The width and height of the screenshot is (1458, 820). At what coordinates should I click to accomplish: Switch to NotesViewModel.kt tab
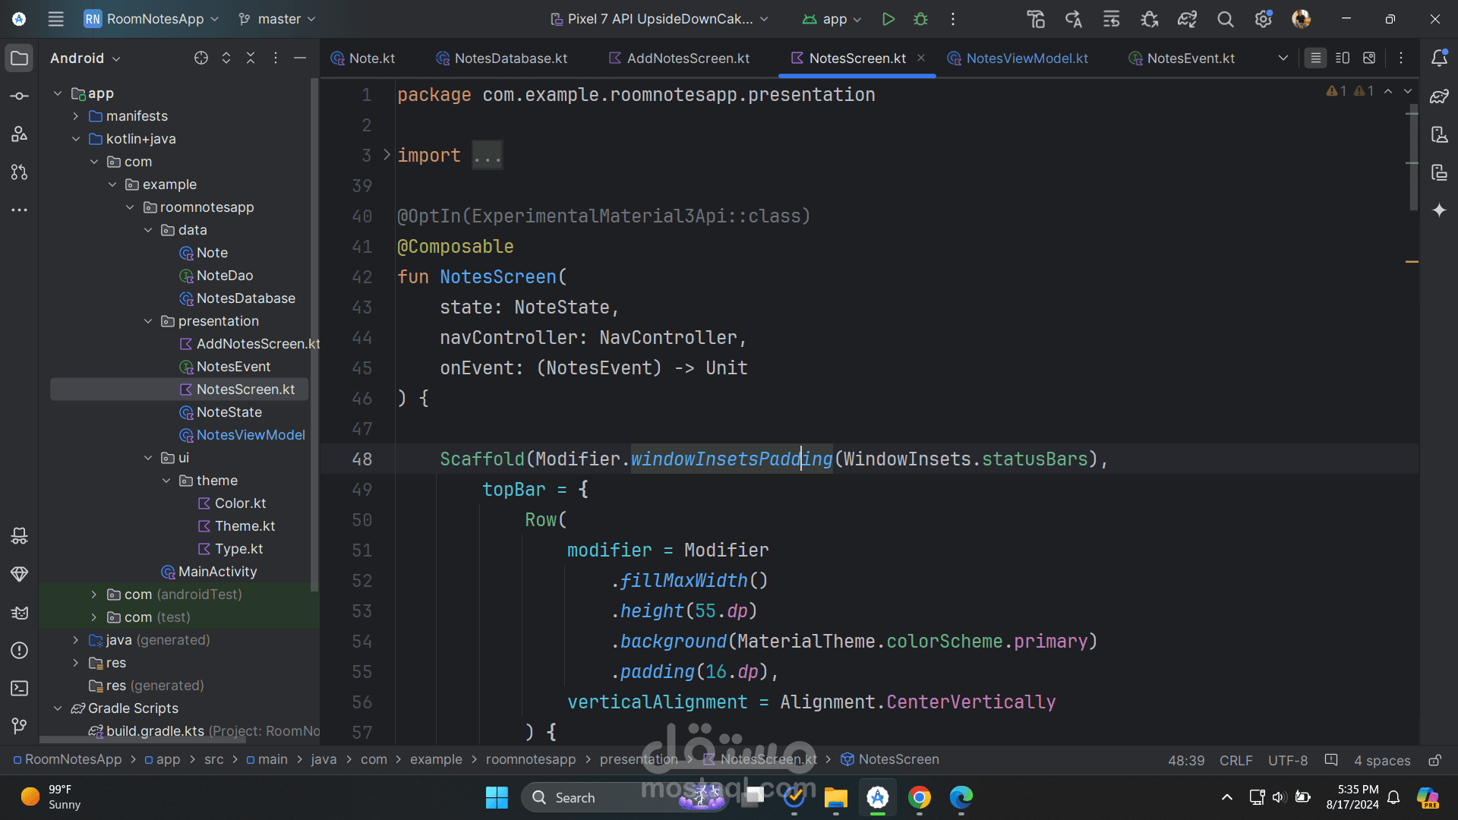point(1026,58)
